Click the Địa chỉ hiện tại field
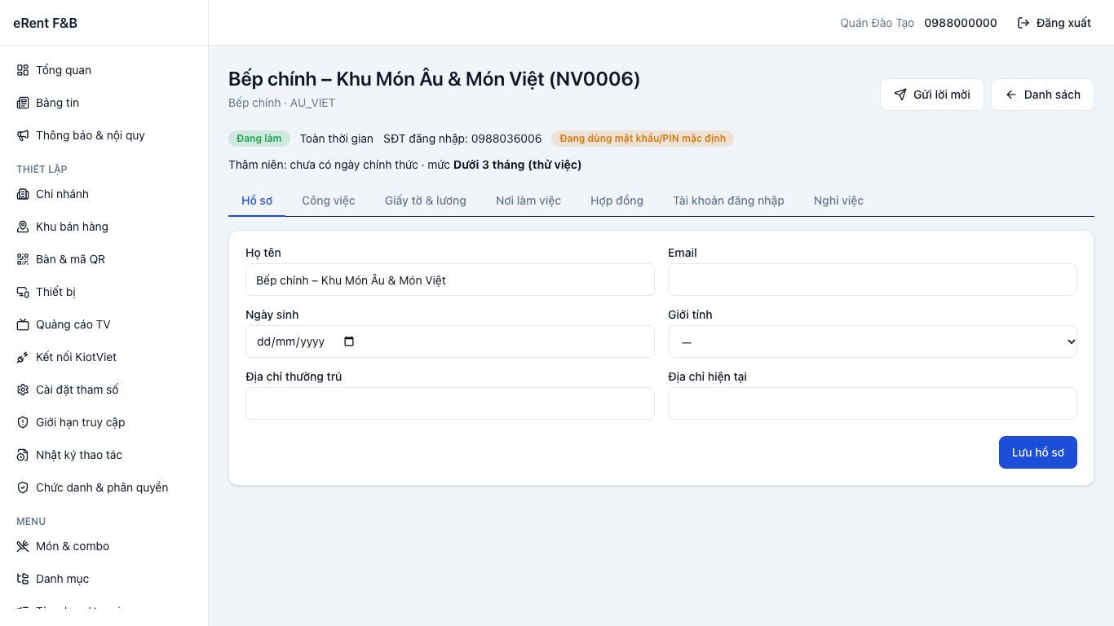The height and width of the screenshot is (626, 1114). click(x=873, y=403)
